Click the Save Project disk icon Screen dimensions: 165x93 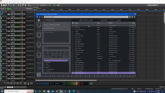coord(9,5)
